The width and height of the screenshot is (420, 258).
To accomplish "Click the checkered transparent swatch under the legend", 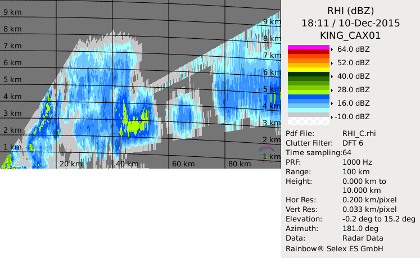I will tap(309, 121).
